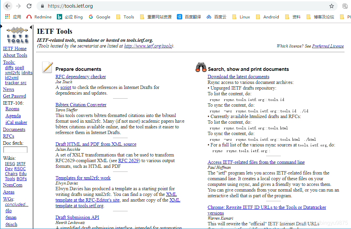351x229 pixels.
Task: Open the RFC 2629 link
Action: pyautogui.click(x=128, y=160)
